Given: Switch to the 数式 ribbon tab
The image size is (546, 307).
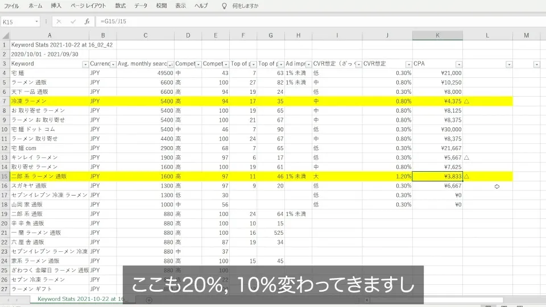Looking at the screenshot, I should (x=121, y=6).
